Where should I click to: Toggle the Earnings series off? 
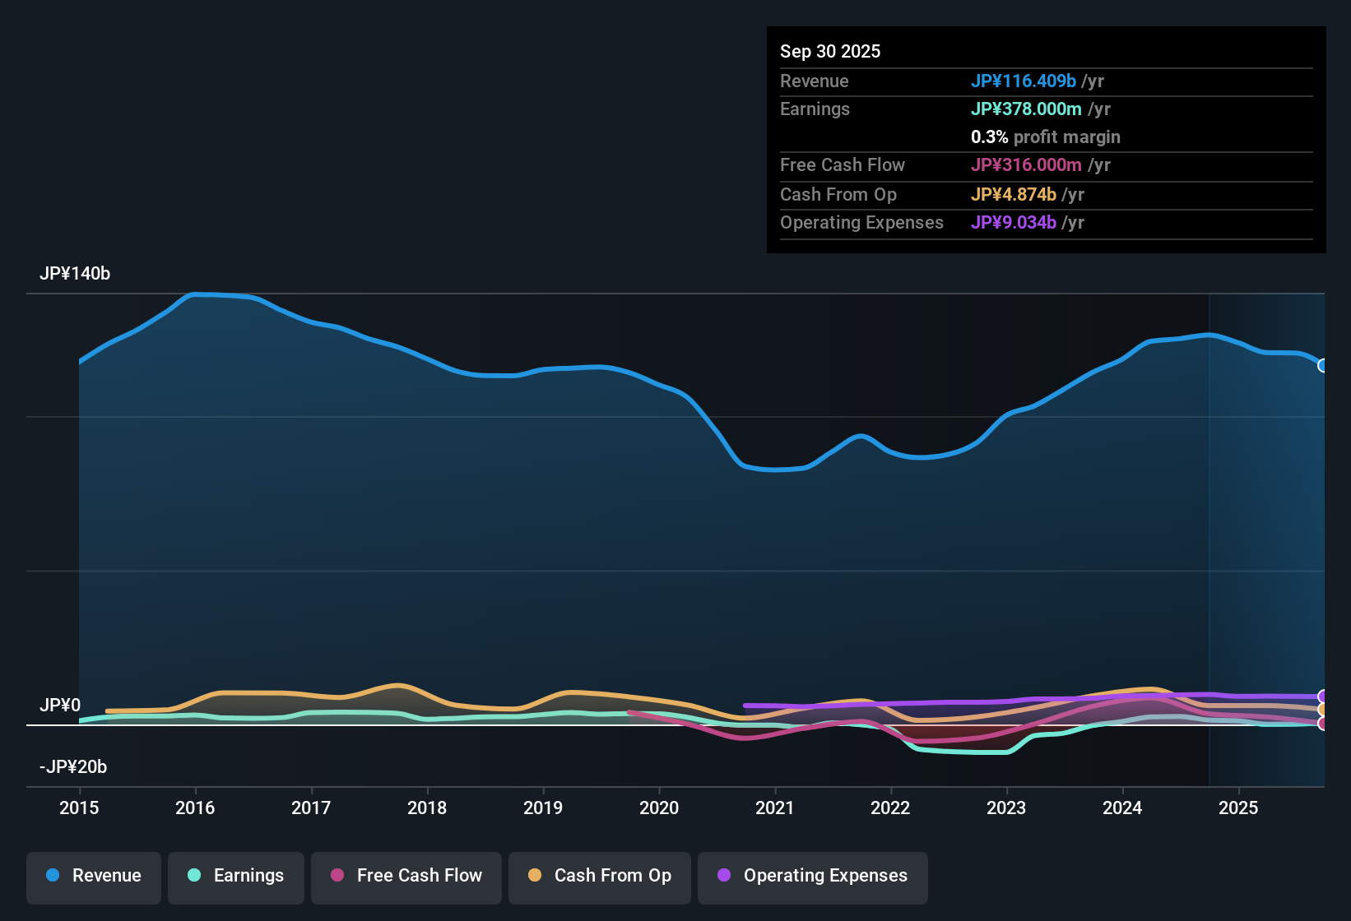(x=235, y=877)
